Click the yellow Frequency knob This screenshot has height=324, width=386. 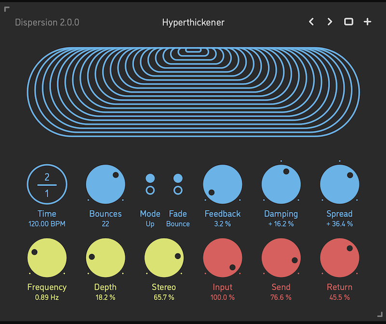[47, 257]
